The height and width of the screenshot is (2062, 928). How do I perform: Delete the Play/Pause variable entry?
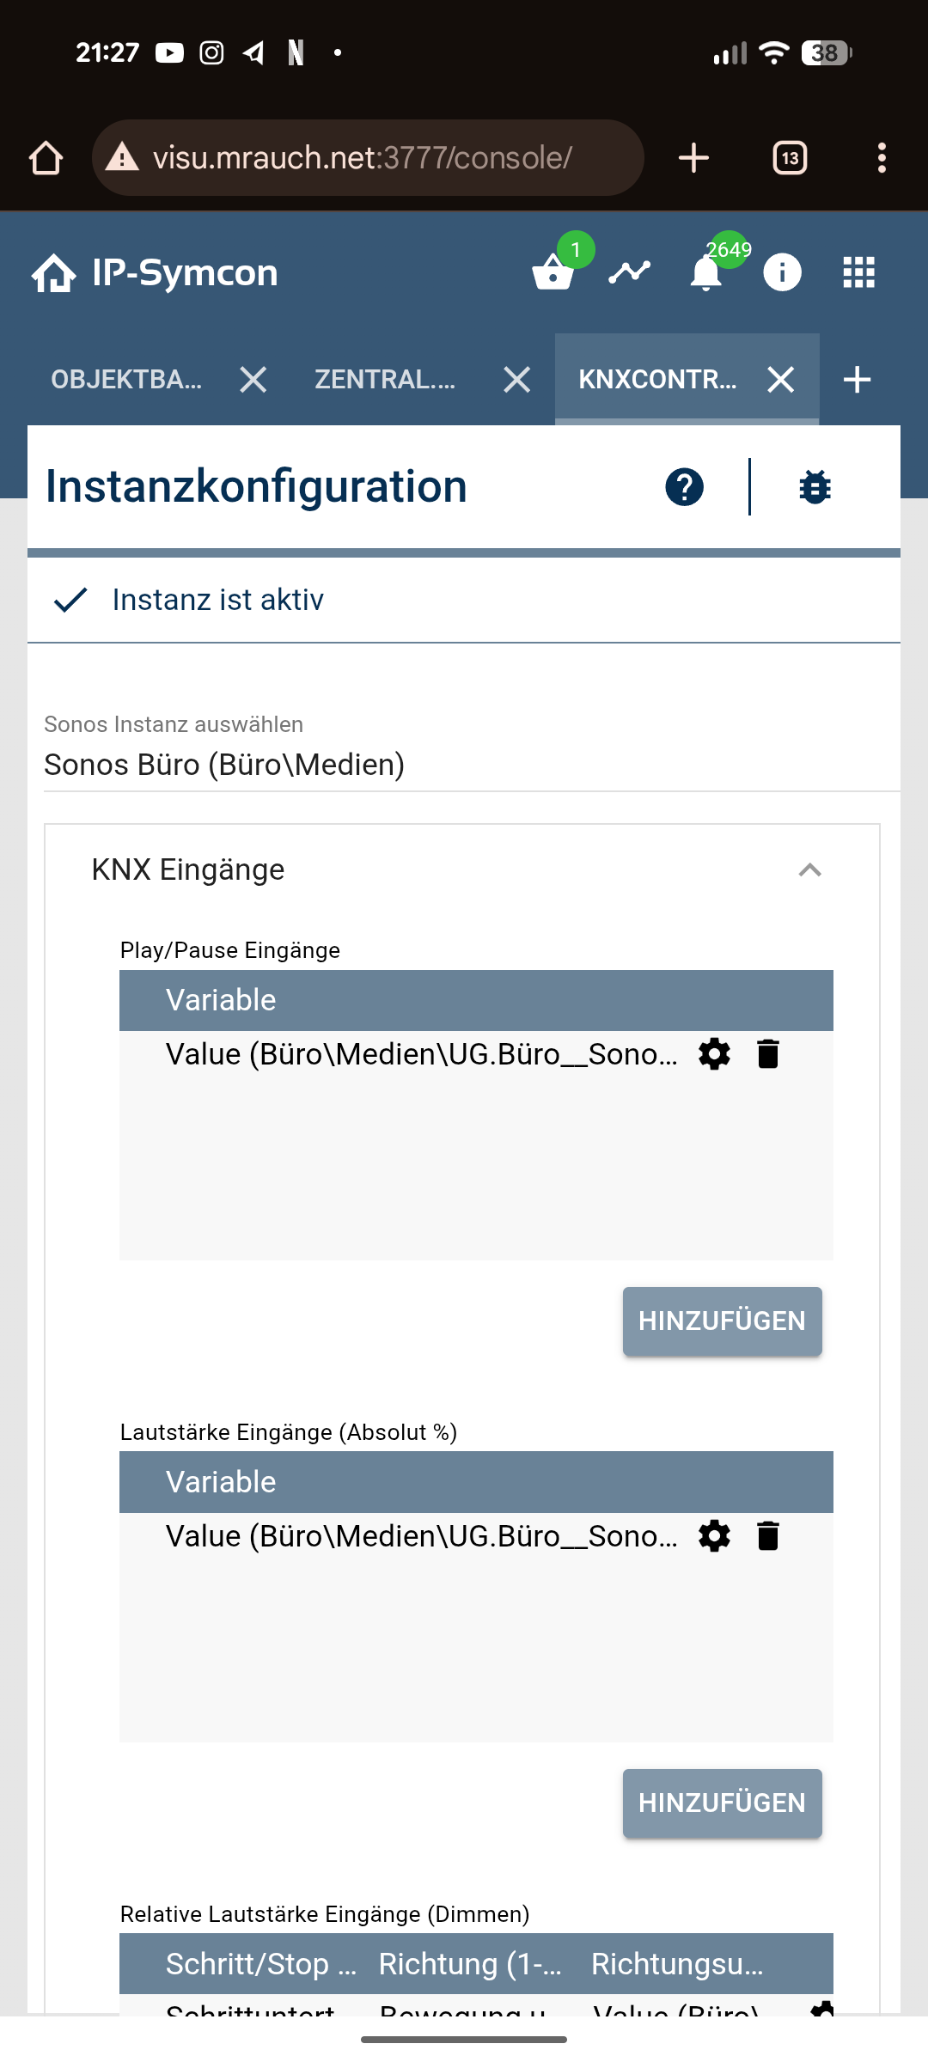click(768, 1054)
